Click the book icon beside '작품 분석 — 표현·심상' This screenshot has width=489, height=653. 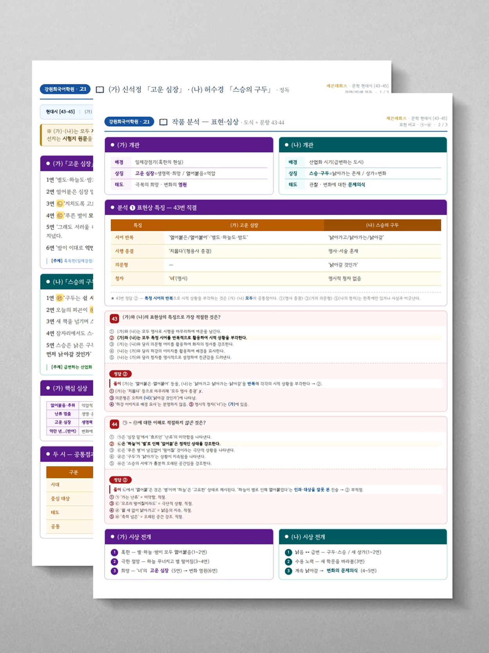point(164,122)
